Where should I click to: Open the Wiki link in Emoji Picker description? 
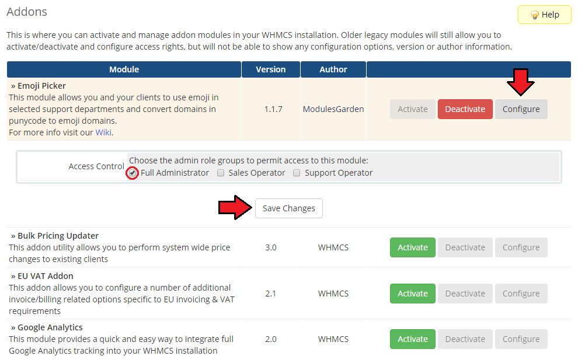103,132
